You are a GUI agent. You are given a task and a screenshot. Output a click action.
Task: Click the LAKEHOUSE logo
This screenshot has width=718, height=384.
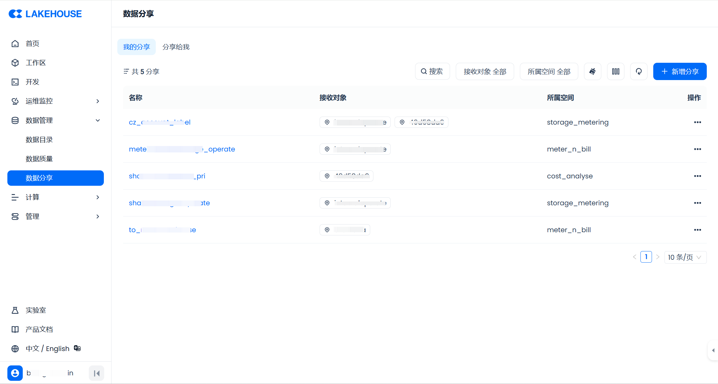45,14
